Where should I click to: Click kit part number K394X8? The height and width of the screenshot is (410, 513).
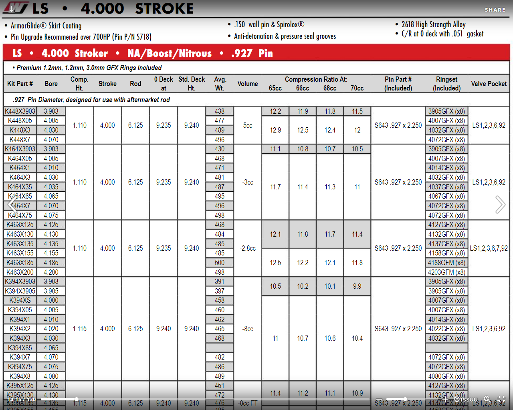(x=20, y=376)
